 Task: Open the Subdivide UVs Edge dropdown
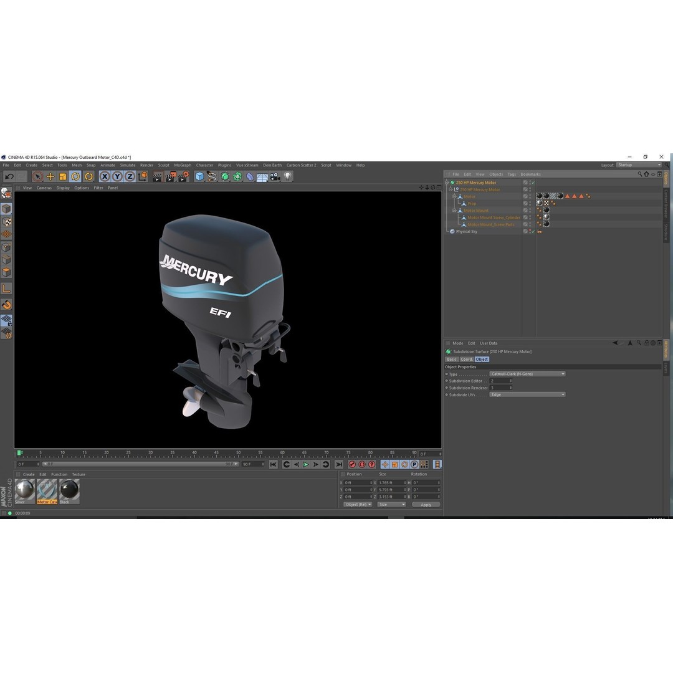528,394
